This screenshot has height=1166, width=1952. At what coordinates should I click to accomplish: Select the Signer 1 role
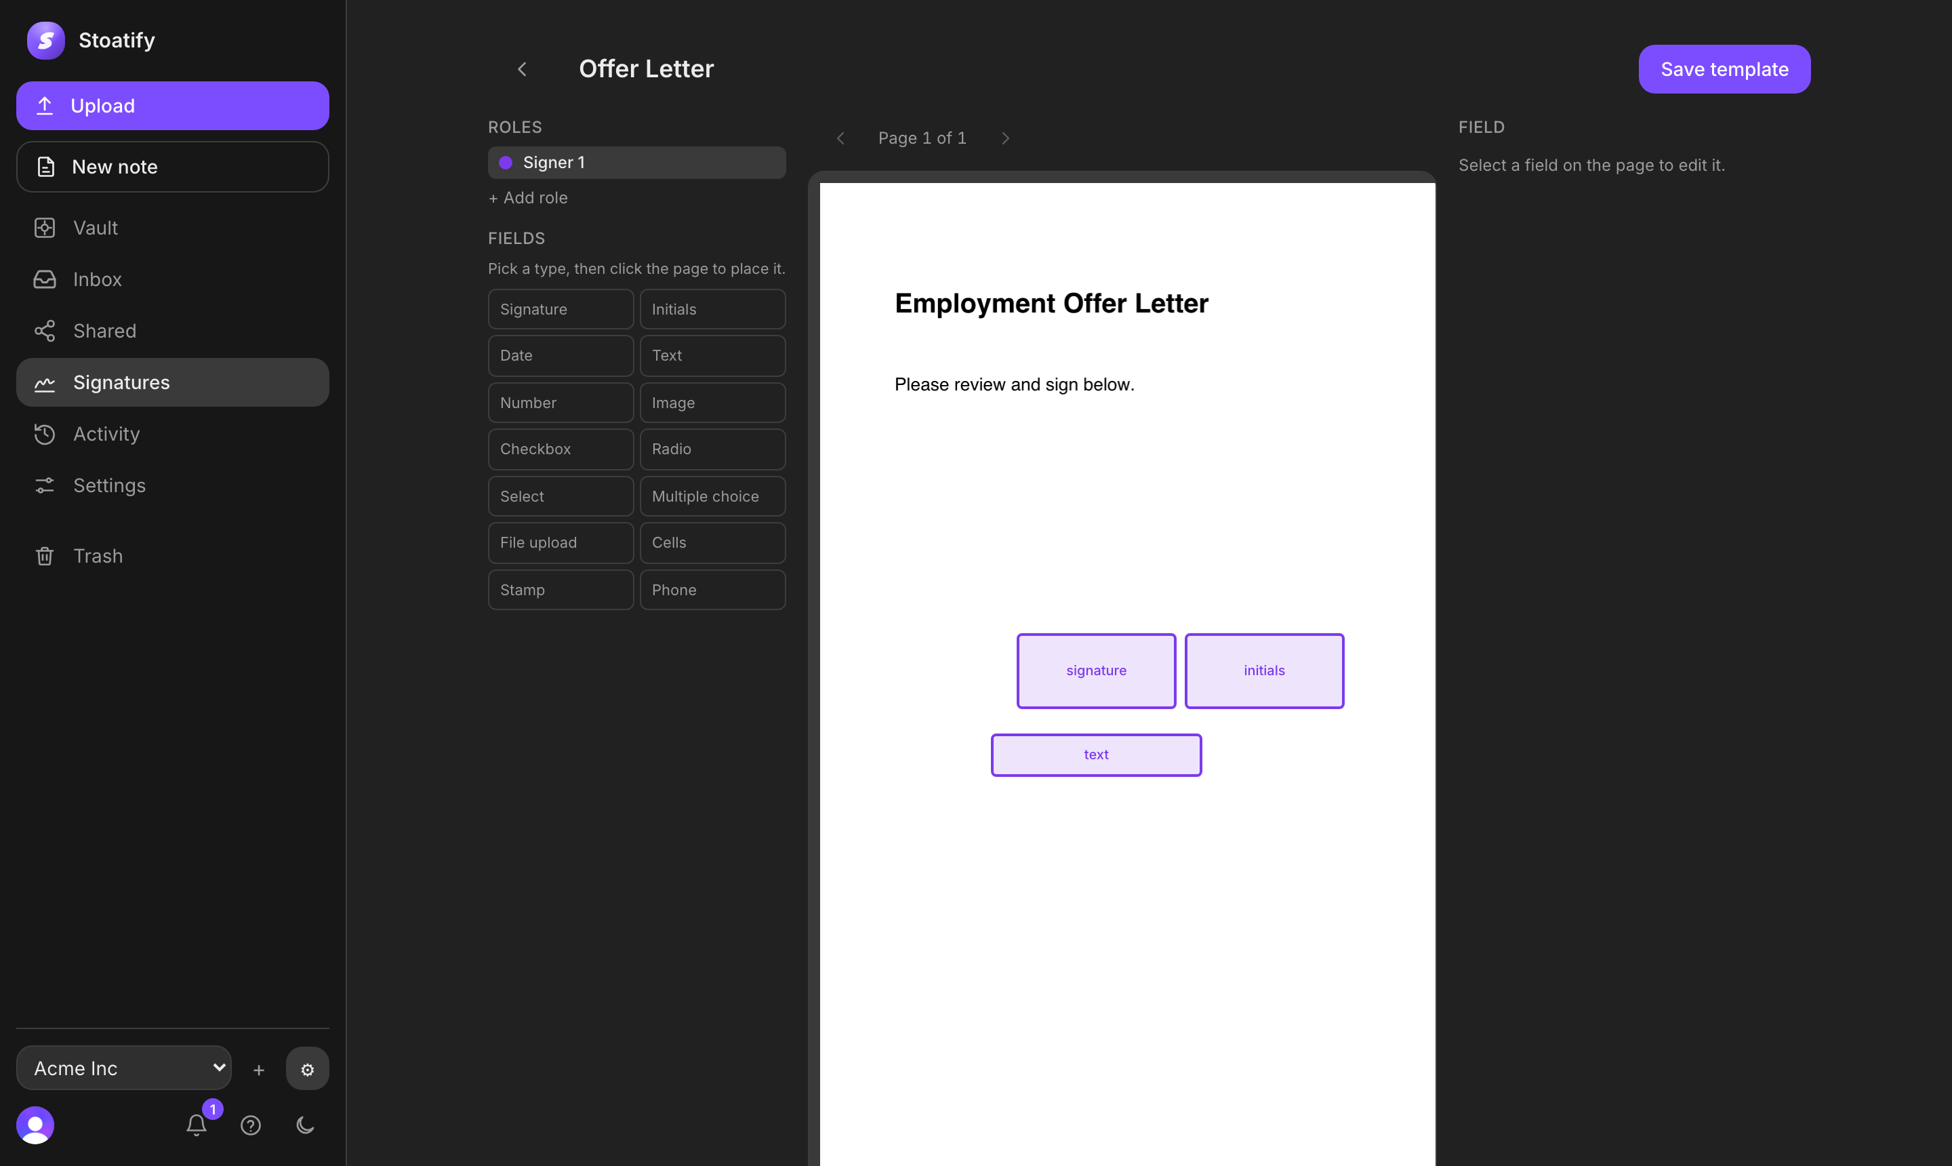pyautogui.click(x=636, y=163)
